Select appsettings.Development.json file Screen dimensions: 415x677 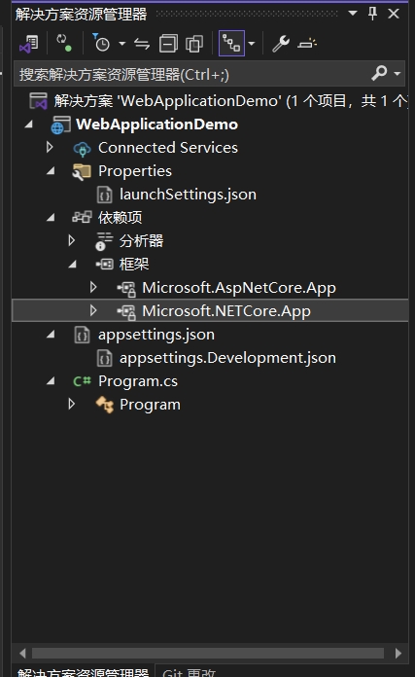tap(217, 358)
